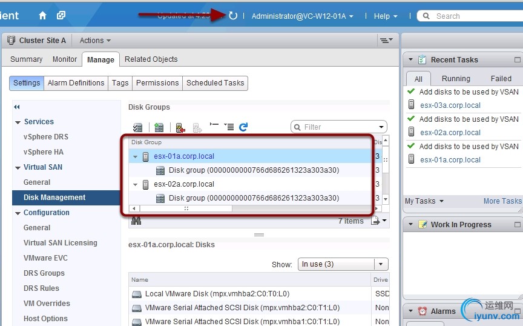Open the Related Objects tab
The image size is (523, 326).
point(151,59)
